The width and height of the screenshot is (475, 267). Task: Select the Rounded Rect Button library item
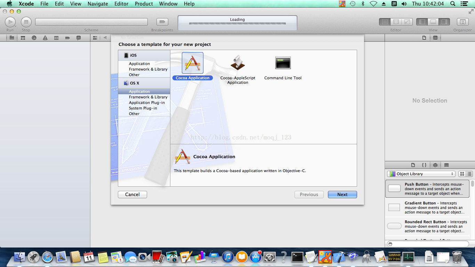coord(427,226)
